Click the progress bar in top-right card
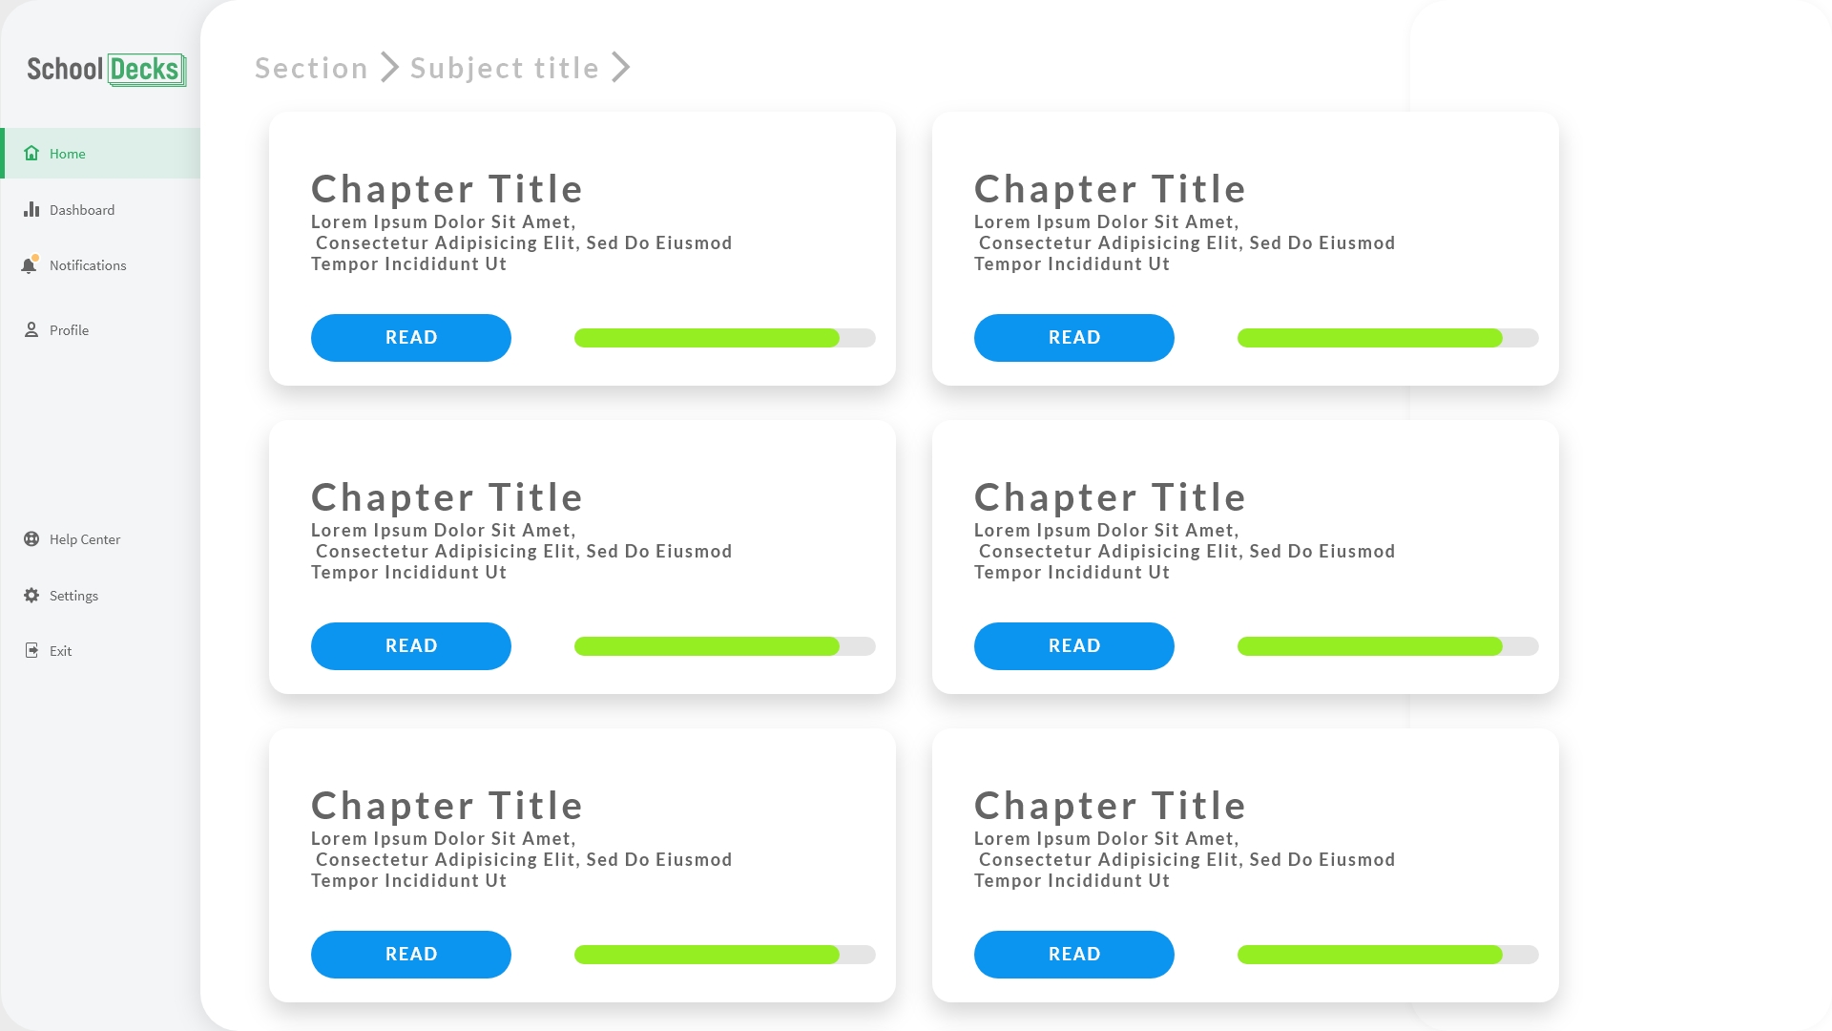Image resolution: width=1832 pixels, height=1031 pixels. 1387,338
